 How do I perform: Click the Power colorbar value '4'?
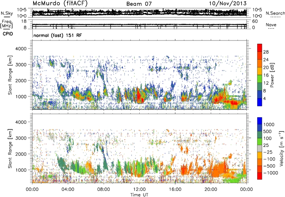coord(264,98)
